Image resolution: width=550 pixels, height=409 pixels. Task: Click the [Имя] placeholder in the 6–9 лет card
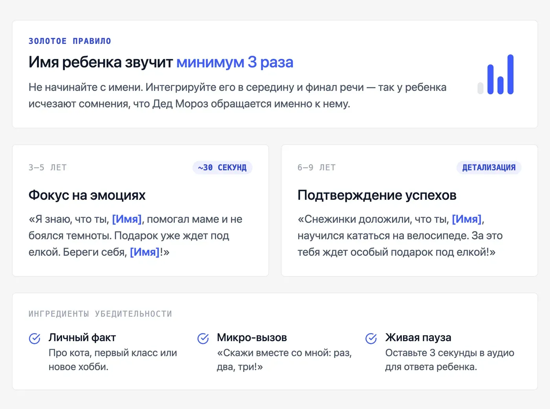pyautogui.click(x=467, y=219)
